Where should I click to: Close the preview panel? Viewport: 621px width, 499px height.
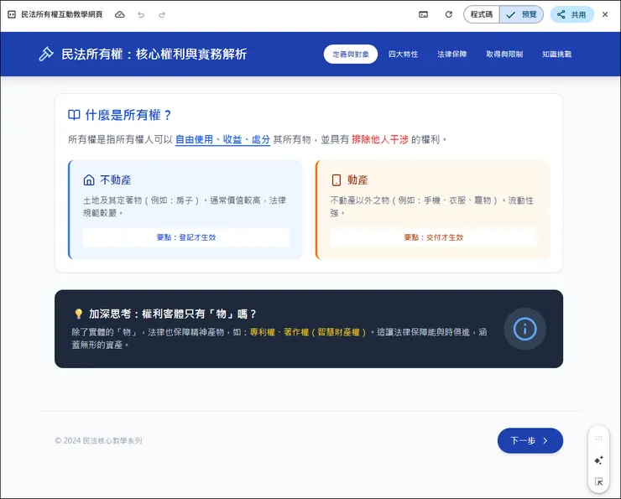[x=605, y=14]
